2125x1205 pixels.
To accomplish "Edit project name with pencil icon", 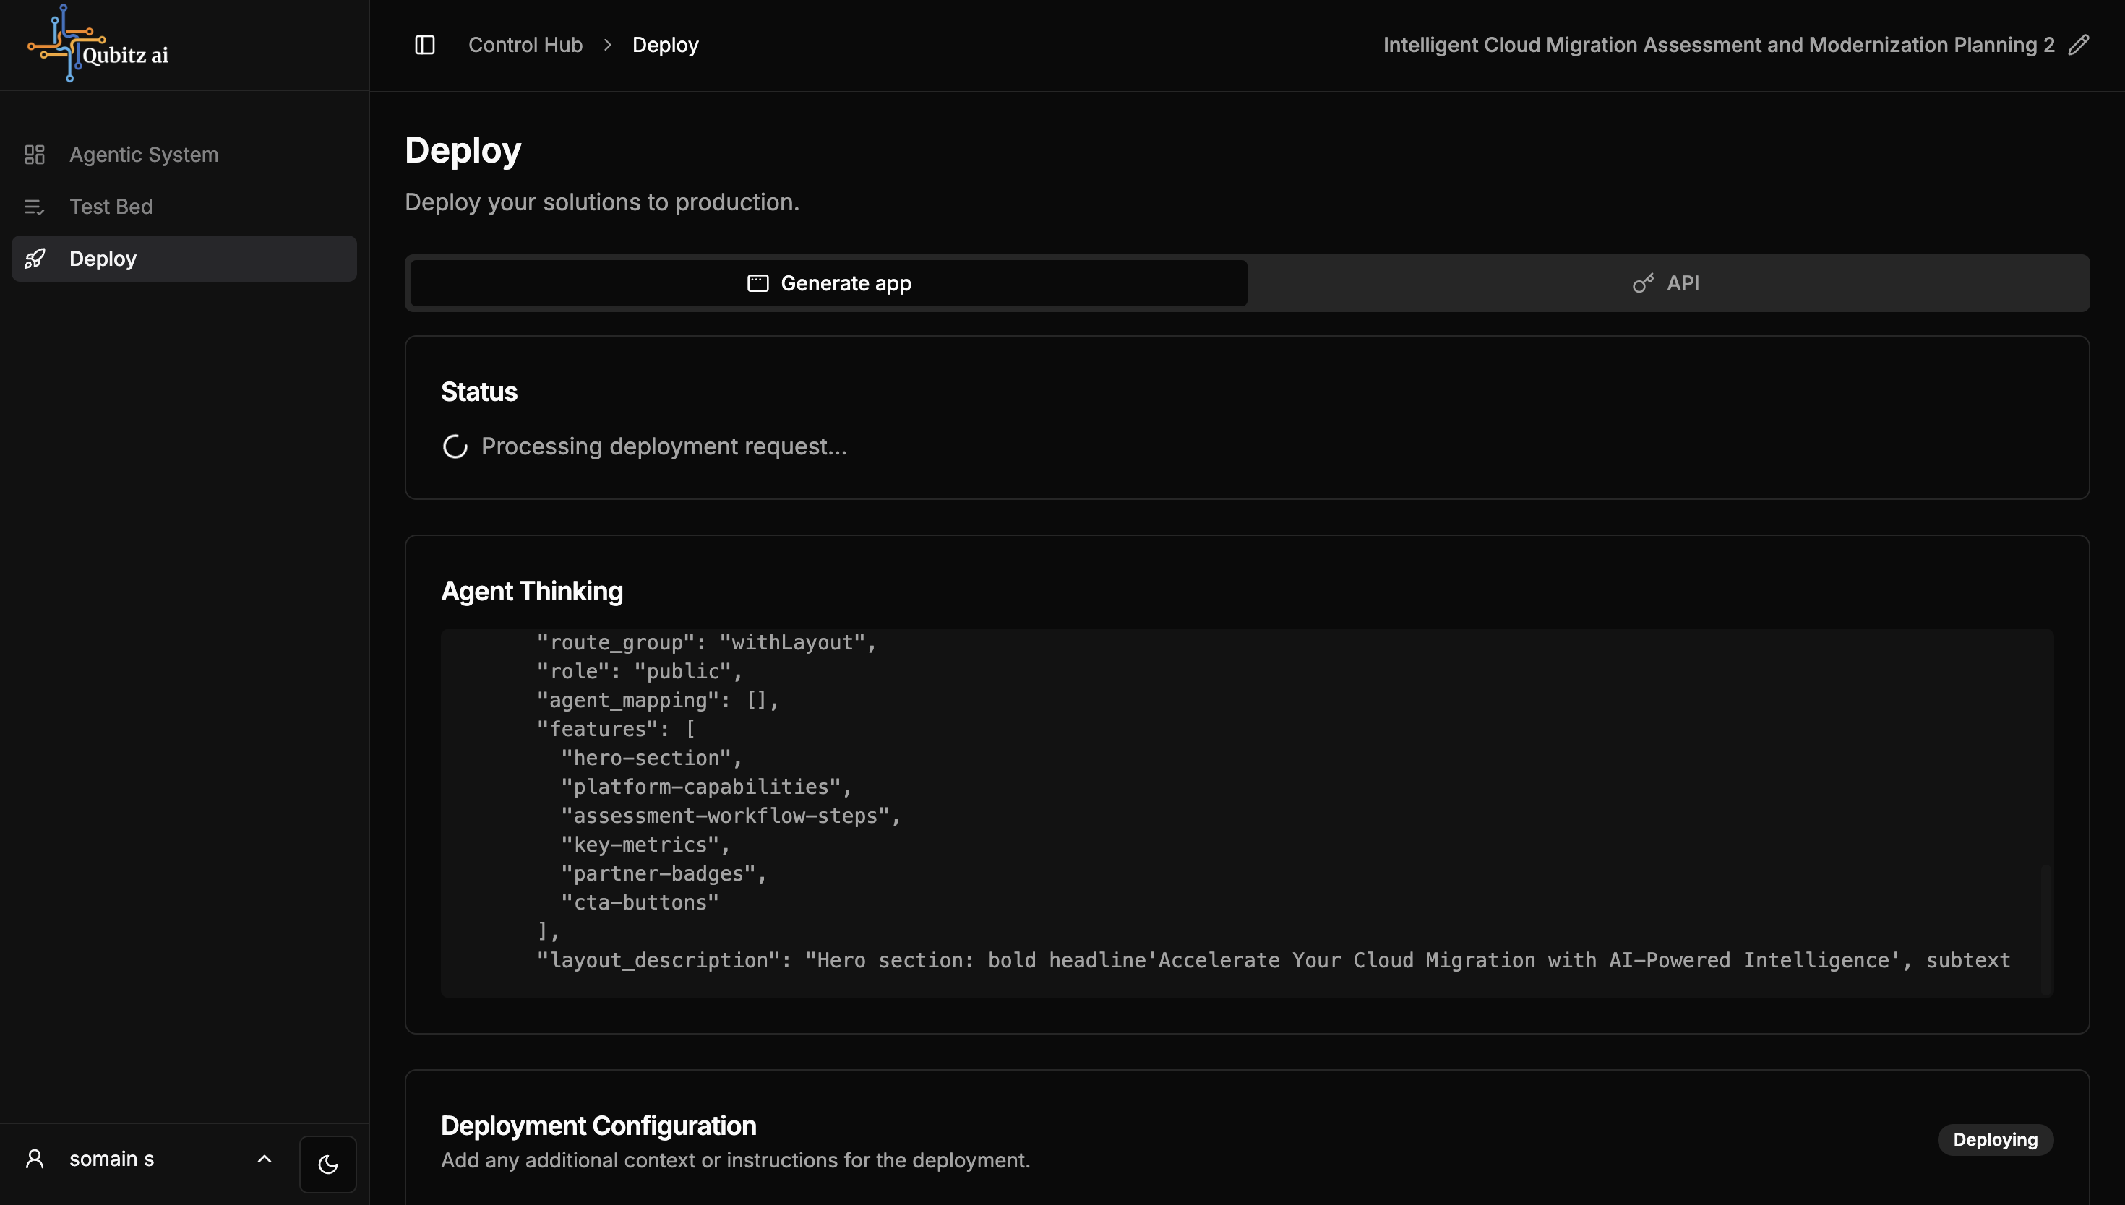I will coord(2078,45).
